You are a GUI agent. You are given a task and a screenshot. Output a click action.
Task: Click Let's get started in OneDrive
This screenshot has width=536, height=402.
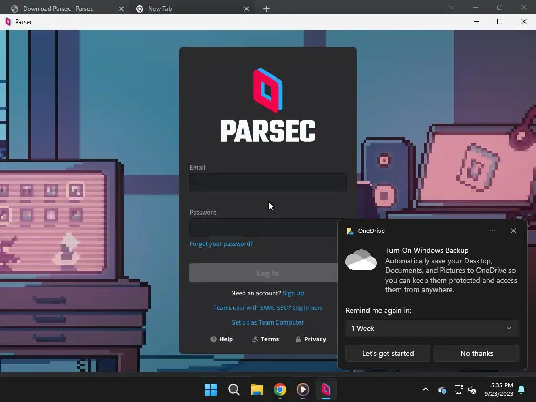click(388, 353)
